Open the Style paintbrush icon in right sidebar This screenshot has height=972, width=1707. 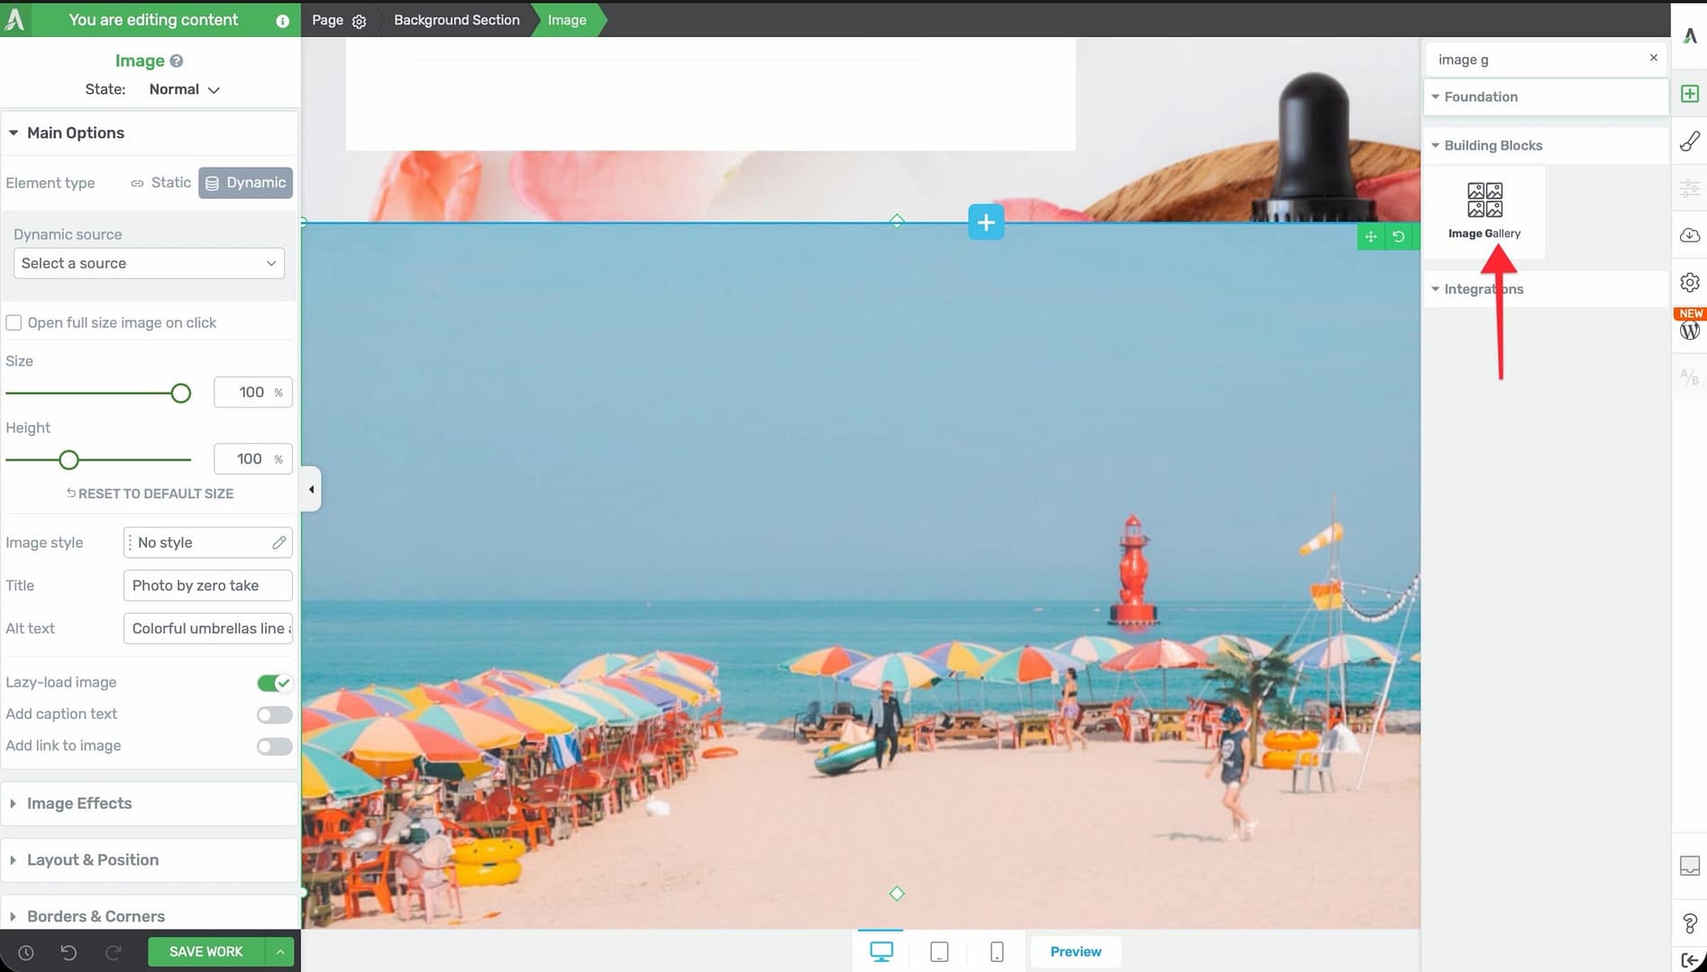click(1689, 141)
